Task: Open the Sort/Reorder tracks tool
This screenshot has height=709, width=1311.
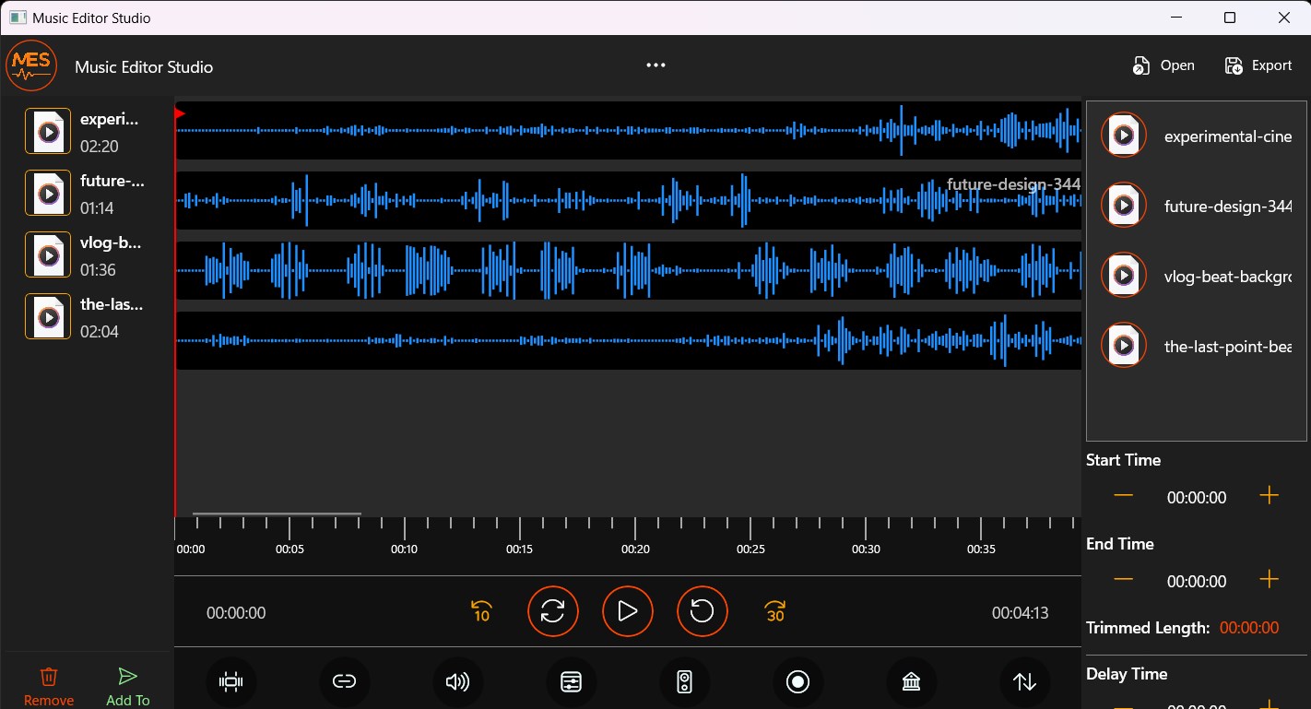Action: [x=1024, y=681]
